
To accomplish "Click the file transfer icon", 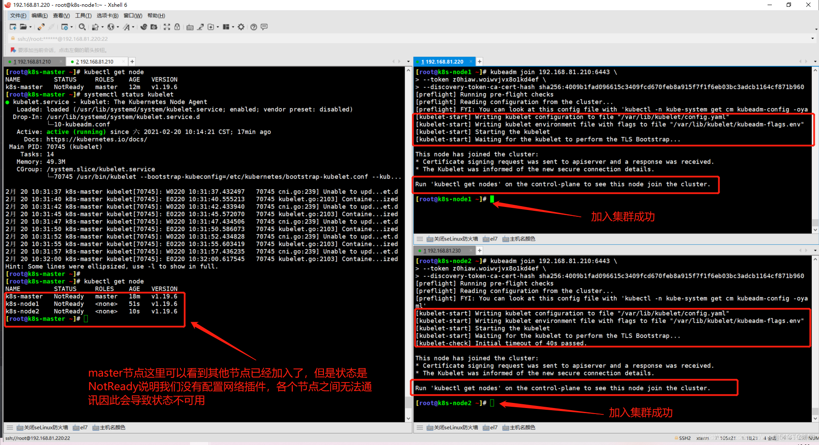I will [x=95, y=27].
